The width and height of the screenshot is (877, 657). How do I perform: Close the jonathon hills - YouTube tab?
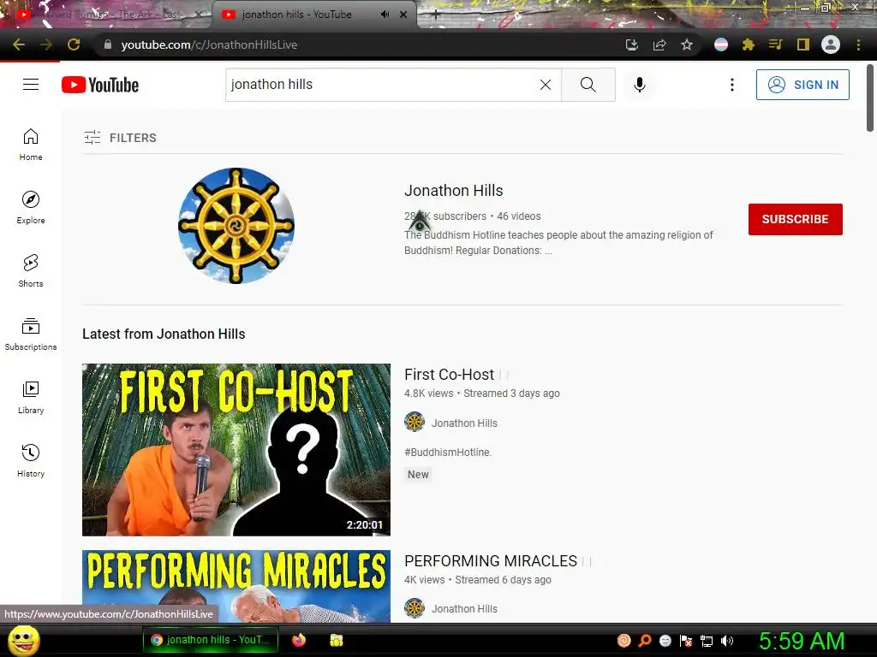(x=403, y=15)
